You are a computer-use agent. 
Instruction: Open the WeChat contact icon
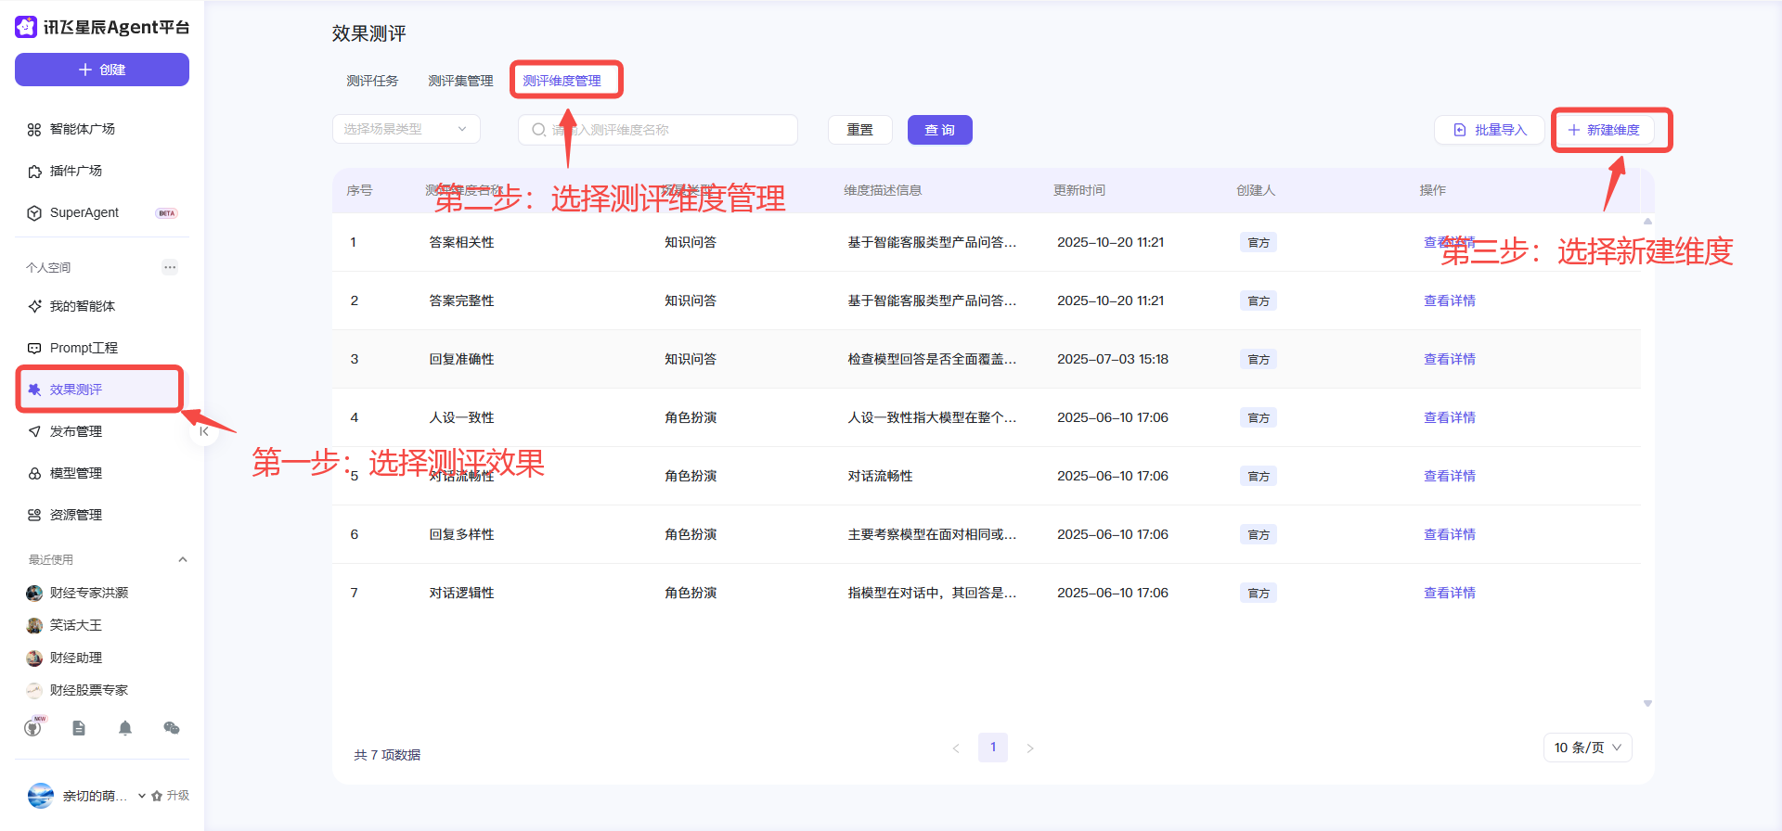click(172, 728)
